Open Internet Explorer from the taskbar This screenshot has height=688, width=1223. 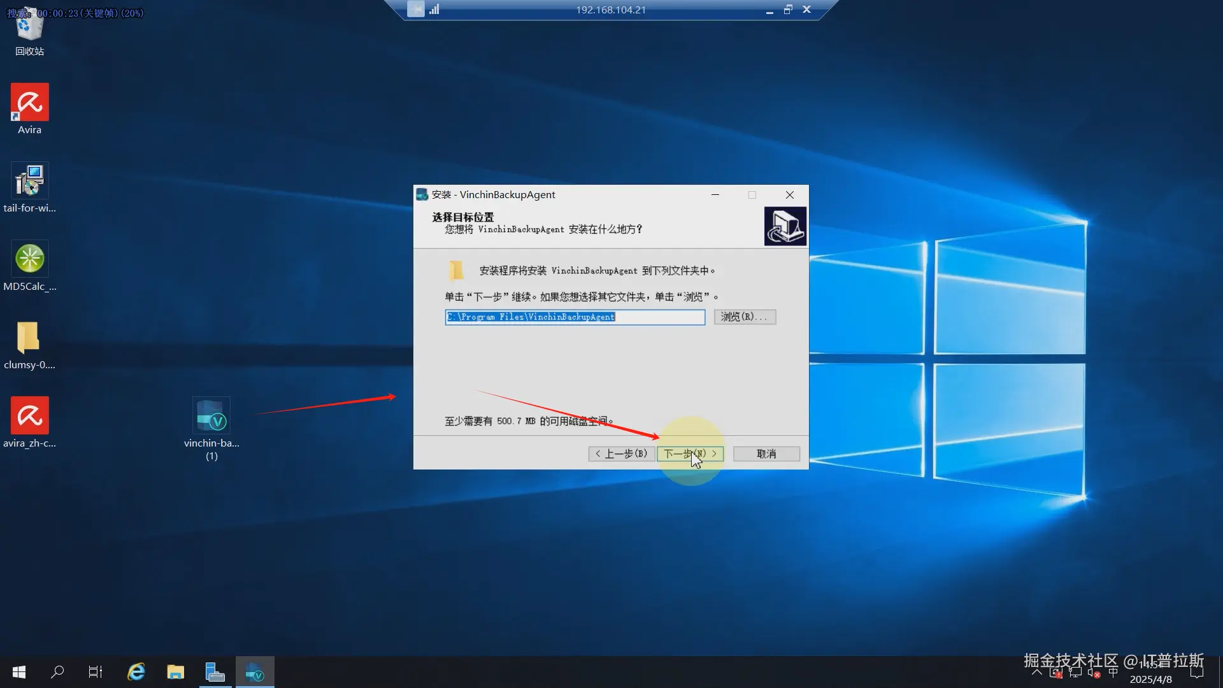pos(136,672)
